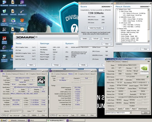Enable the DirectCompute checkbox in GPU-Z
Screen dimensions: 152x122
[137, 109]
